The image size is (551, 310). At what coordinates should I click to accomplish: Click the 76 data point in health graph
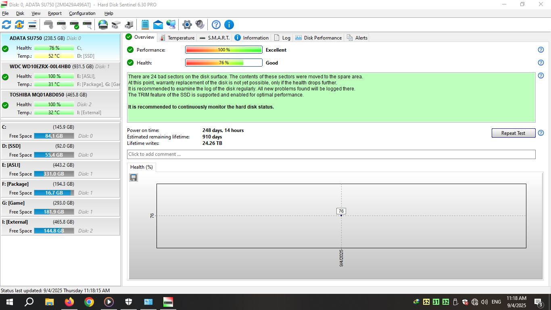point(341,215)
